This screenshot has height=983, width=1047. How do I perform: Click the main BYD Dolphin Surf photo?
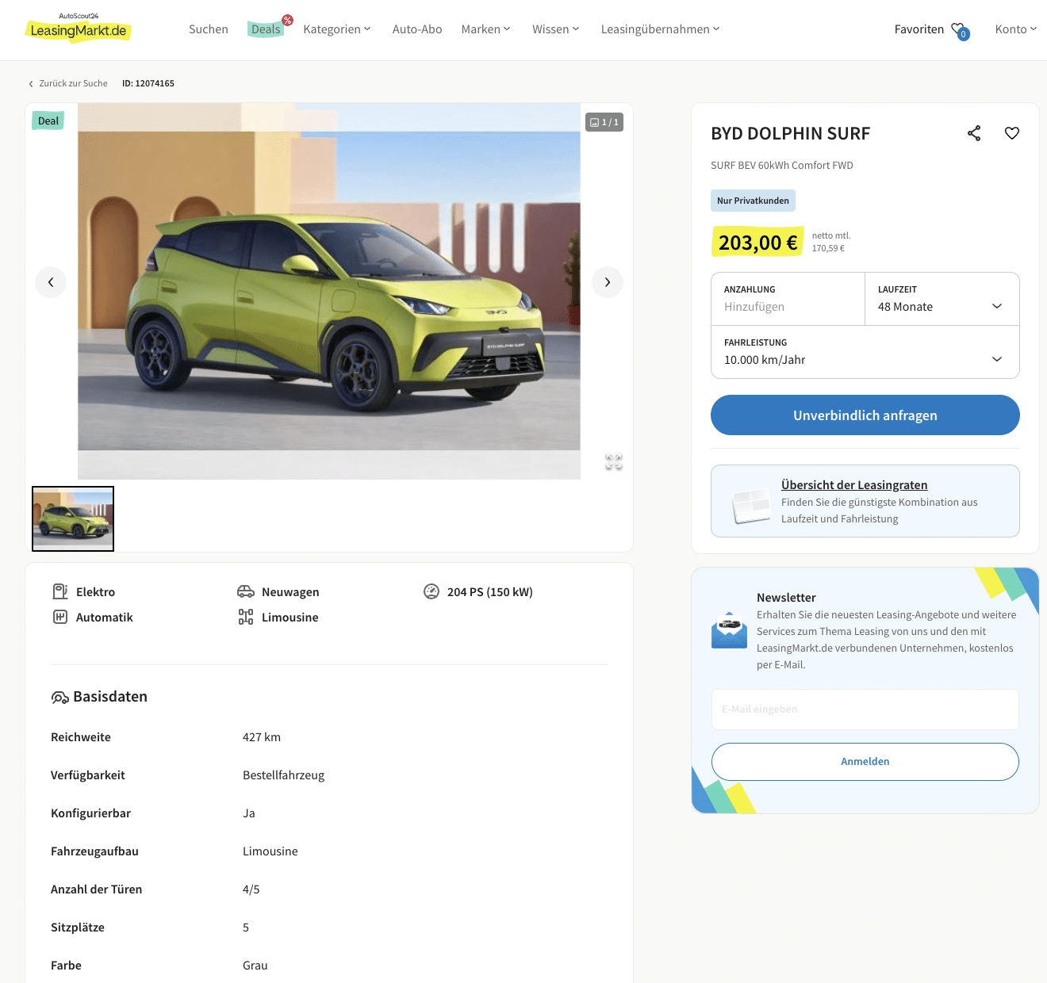(329, 291)
